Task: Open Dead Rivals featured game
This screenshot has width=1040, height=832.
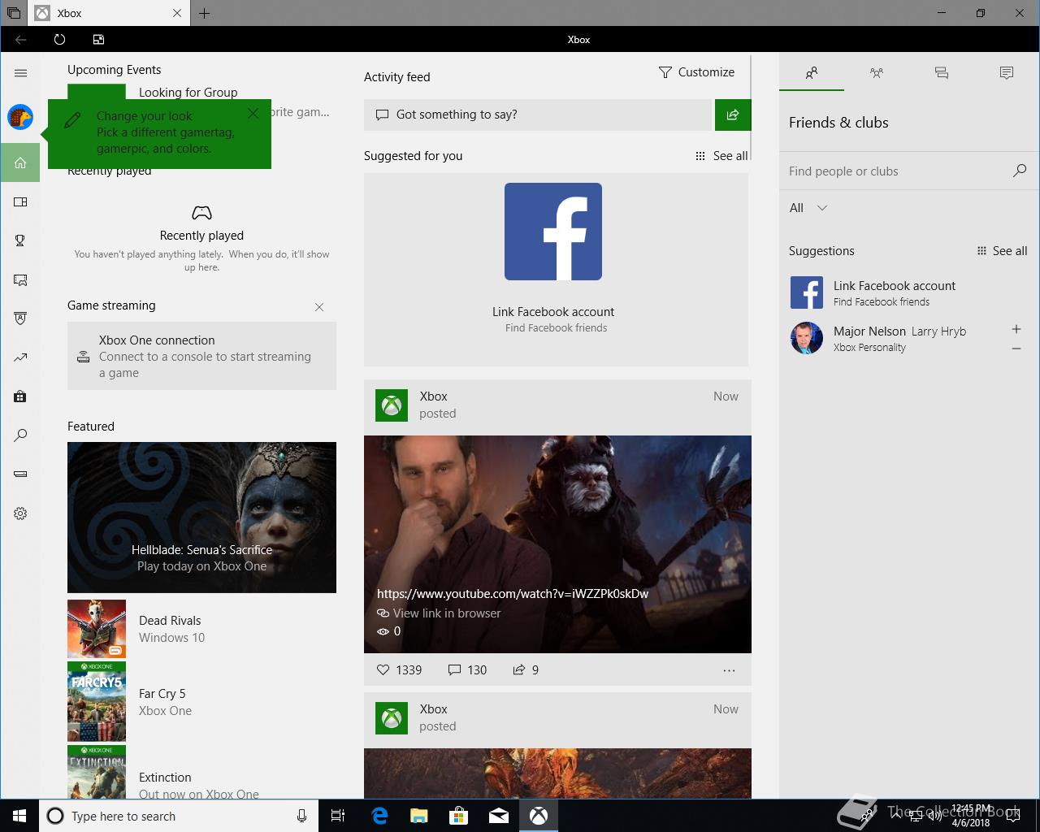Action: 201,629
